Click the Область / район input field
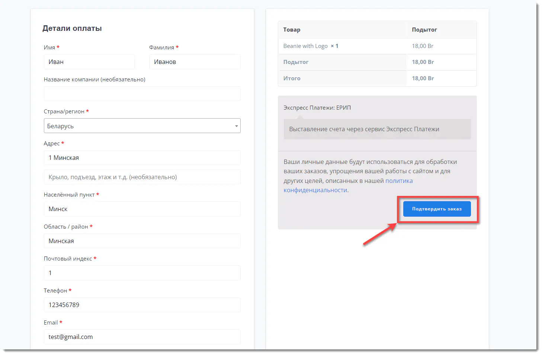 coord(142,241)
